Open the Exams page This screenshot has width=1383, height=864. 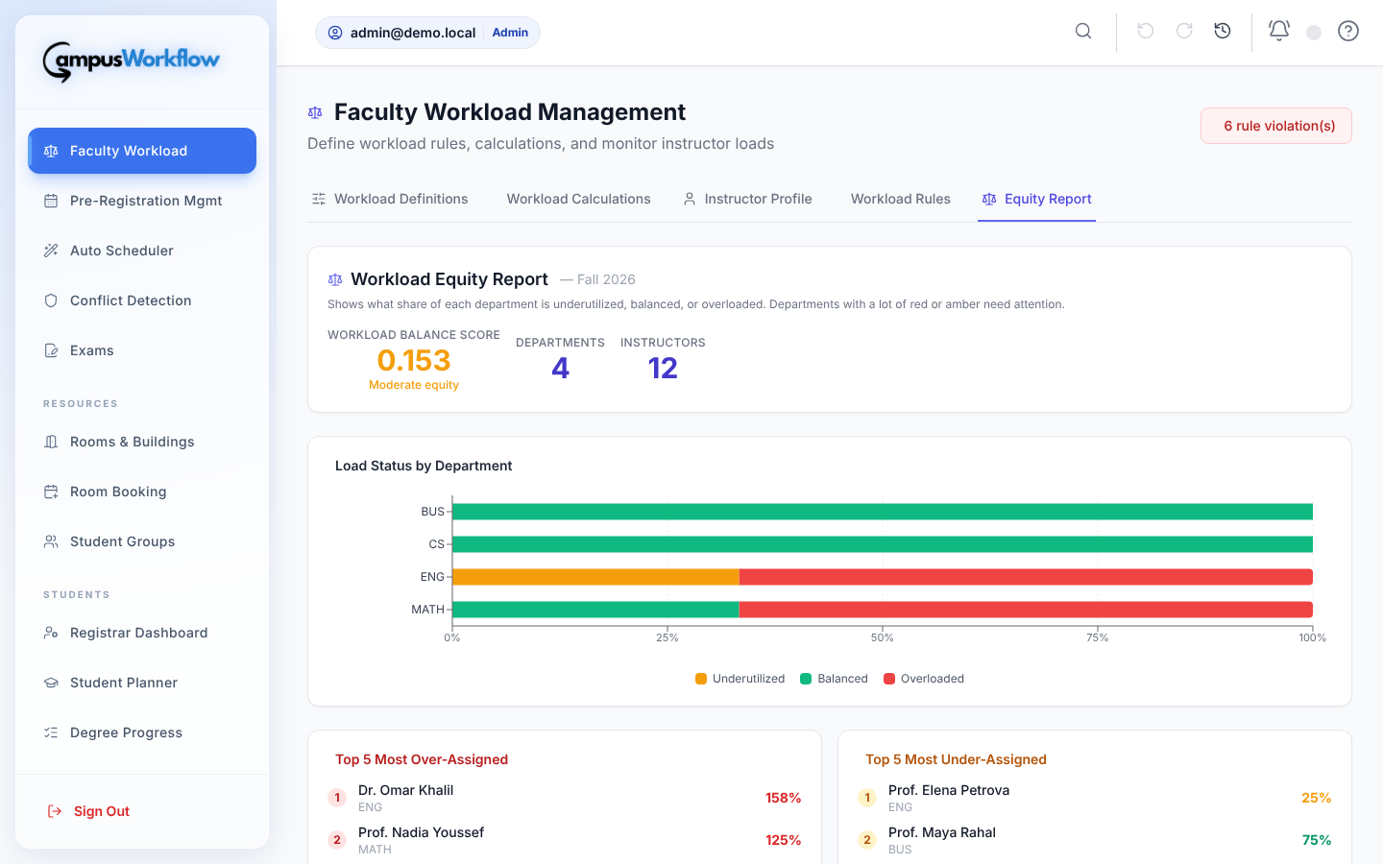(x=142, y=350)
